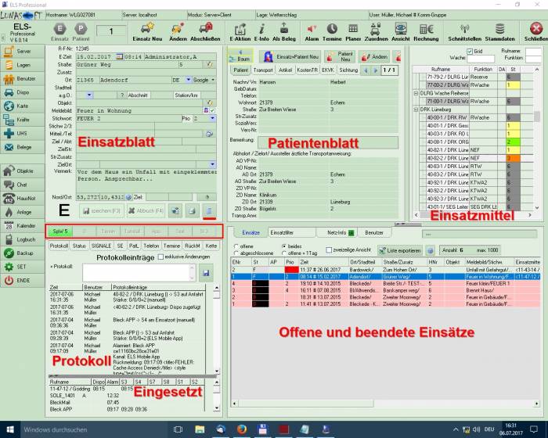Open the Alarm bell icon
548x438 pixels.
[x=311, y=29]
